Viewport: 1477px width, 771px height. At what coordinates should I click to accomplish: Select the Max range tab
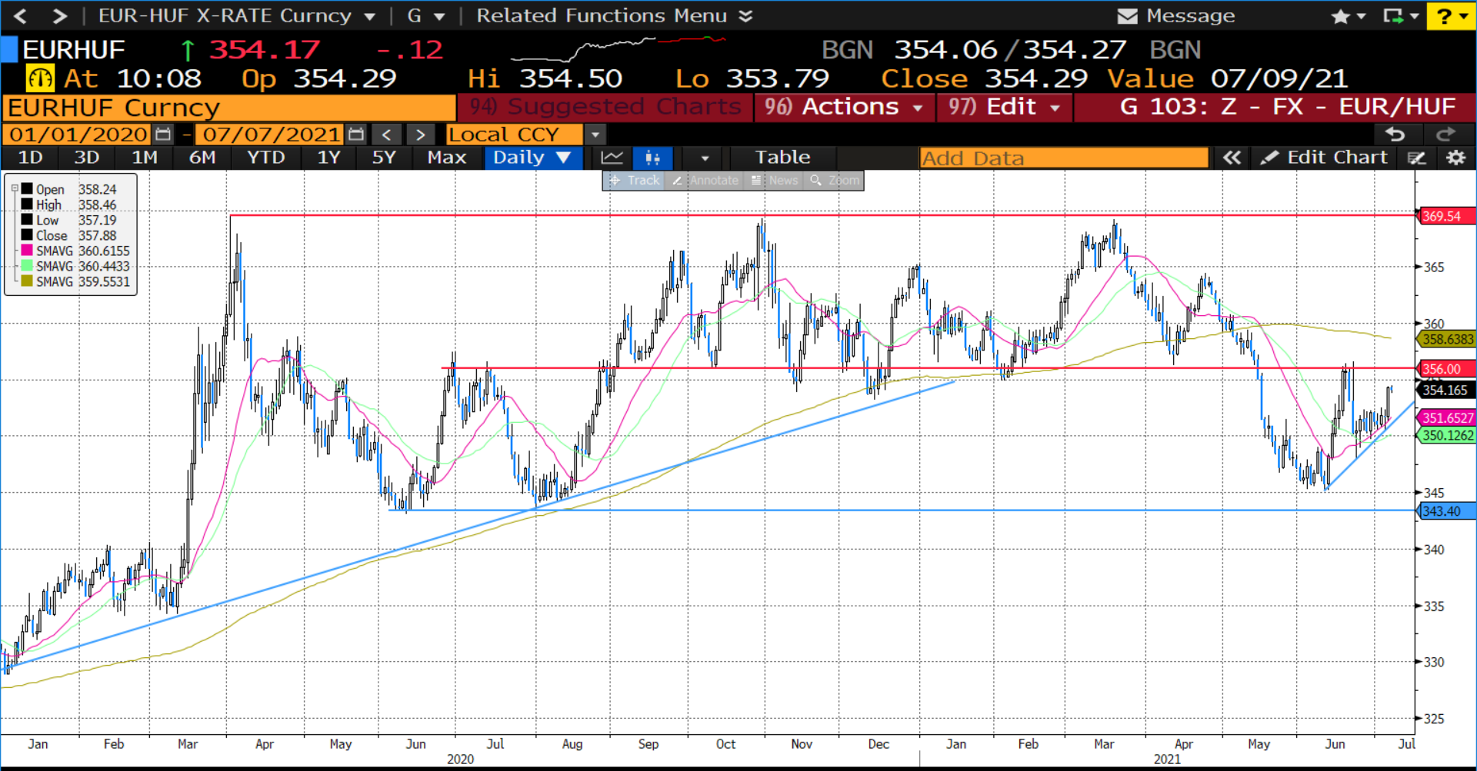[x=446, y=158]
